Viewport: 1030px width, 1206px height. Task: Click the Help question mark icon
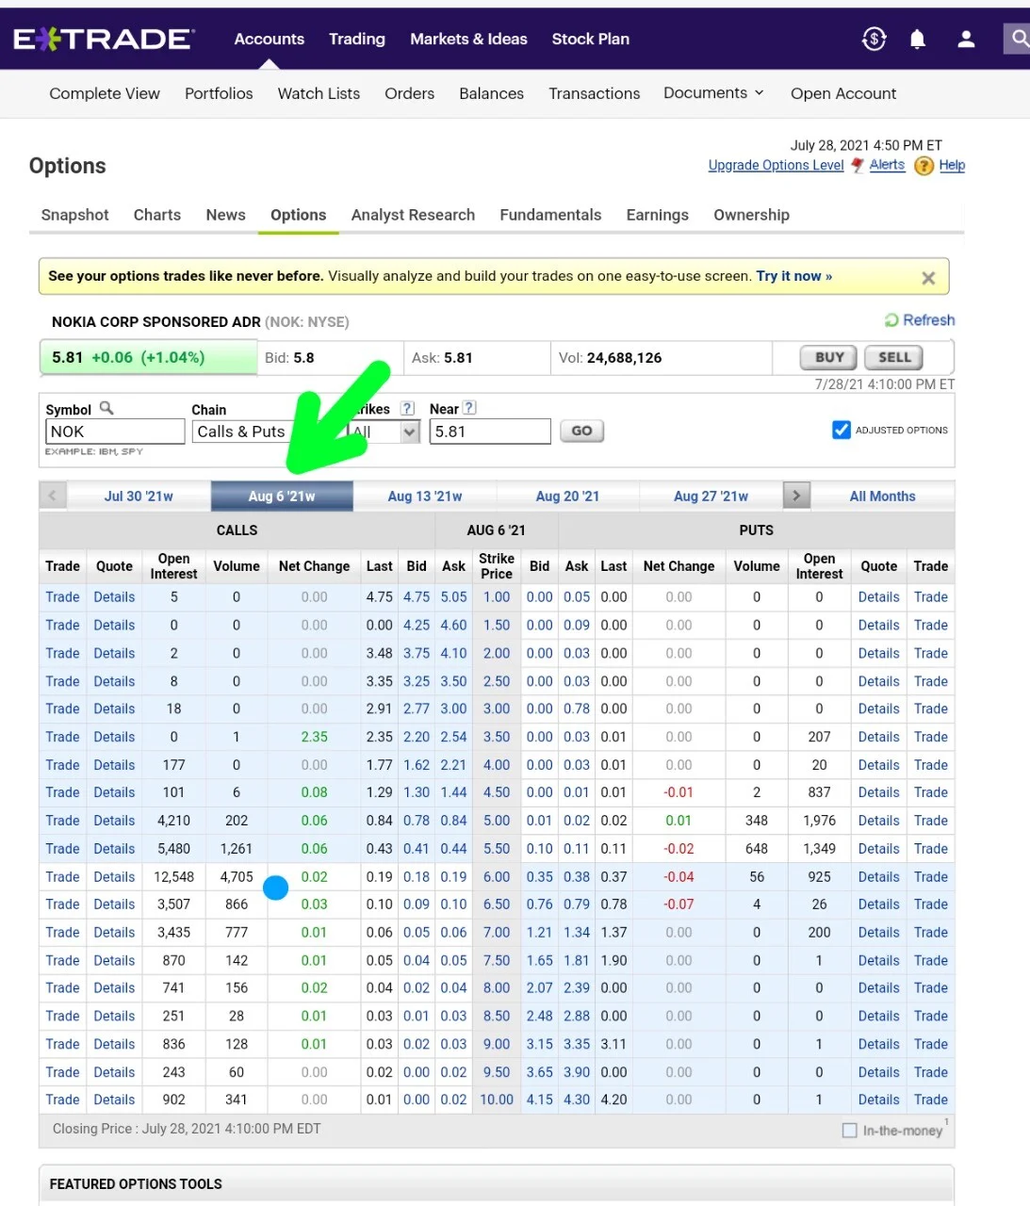pos(924,166)
